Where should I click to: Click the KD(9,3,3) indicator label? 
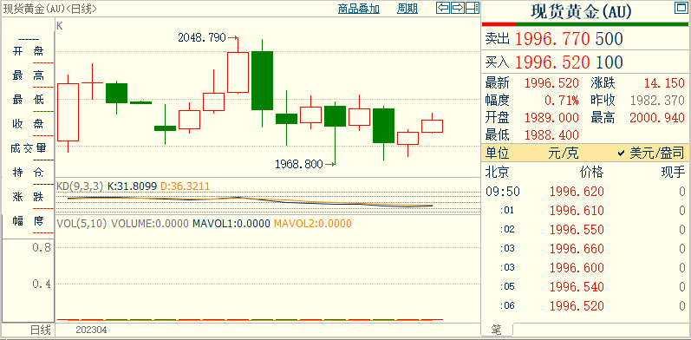[x=80, y=186]
